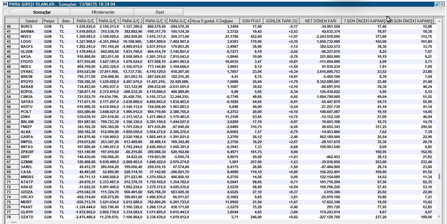
Task: Click CASA 7-day prior close 109,80
Action: point(380,172)
